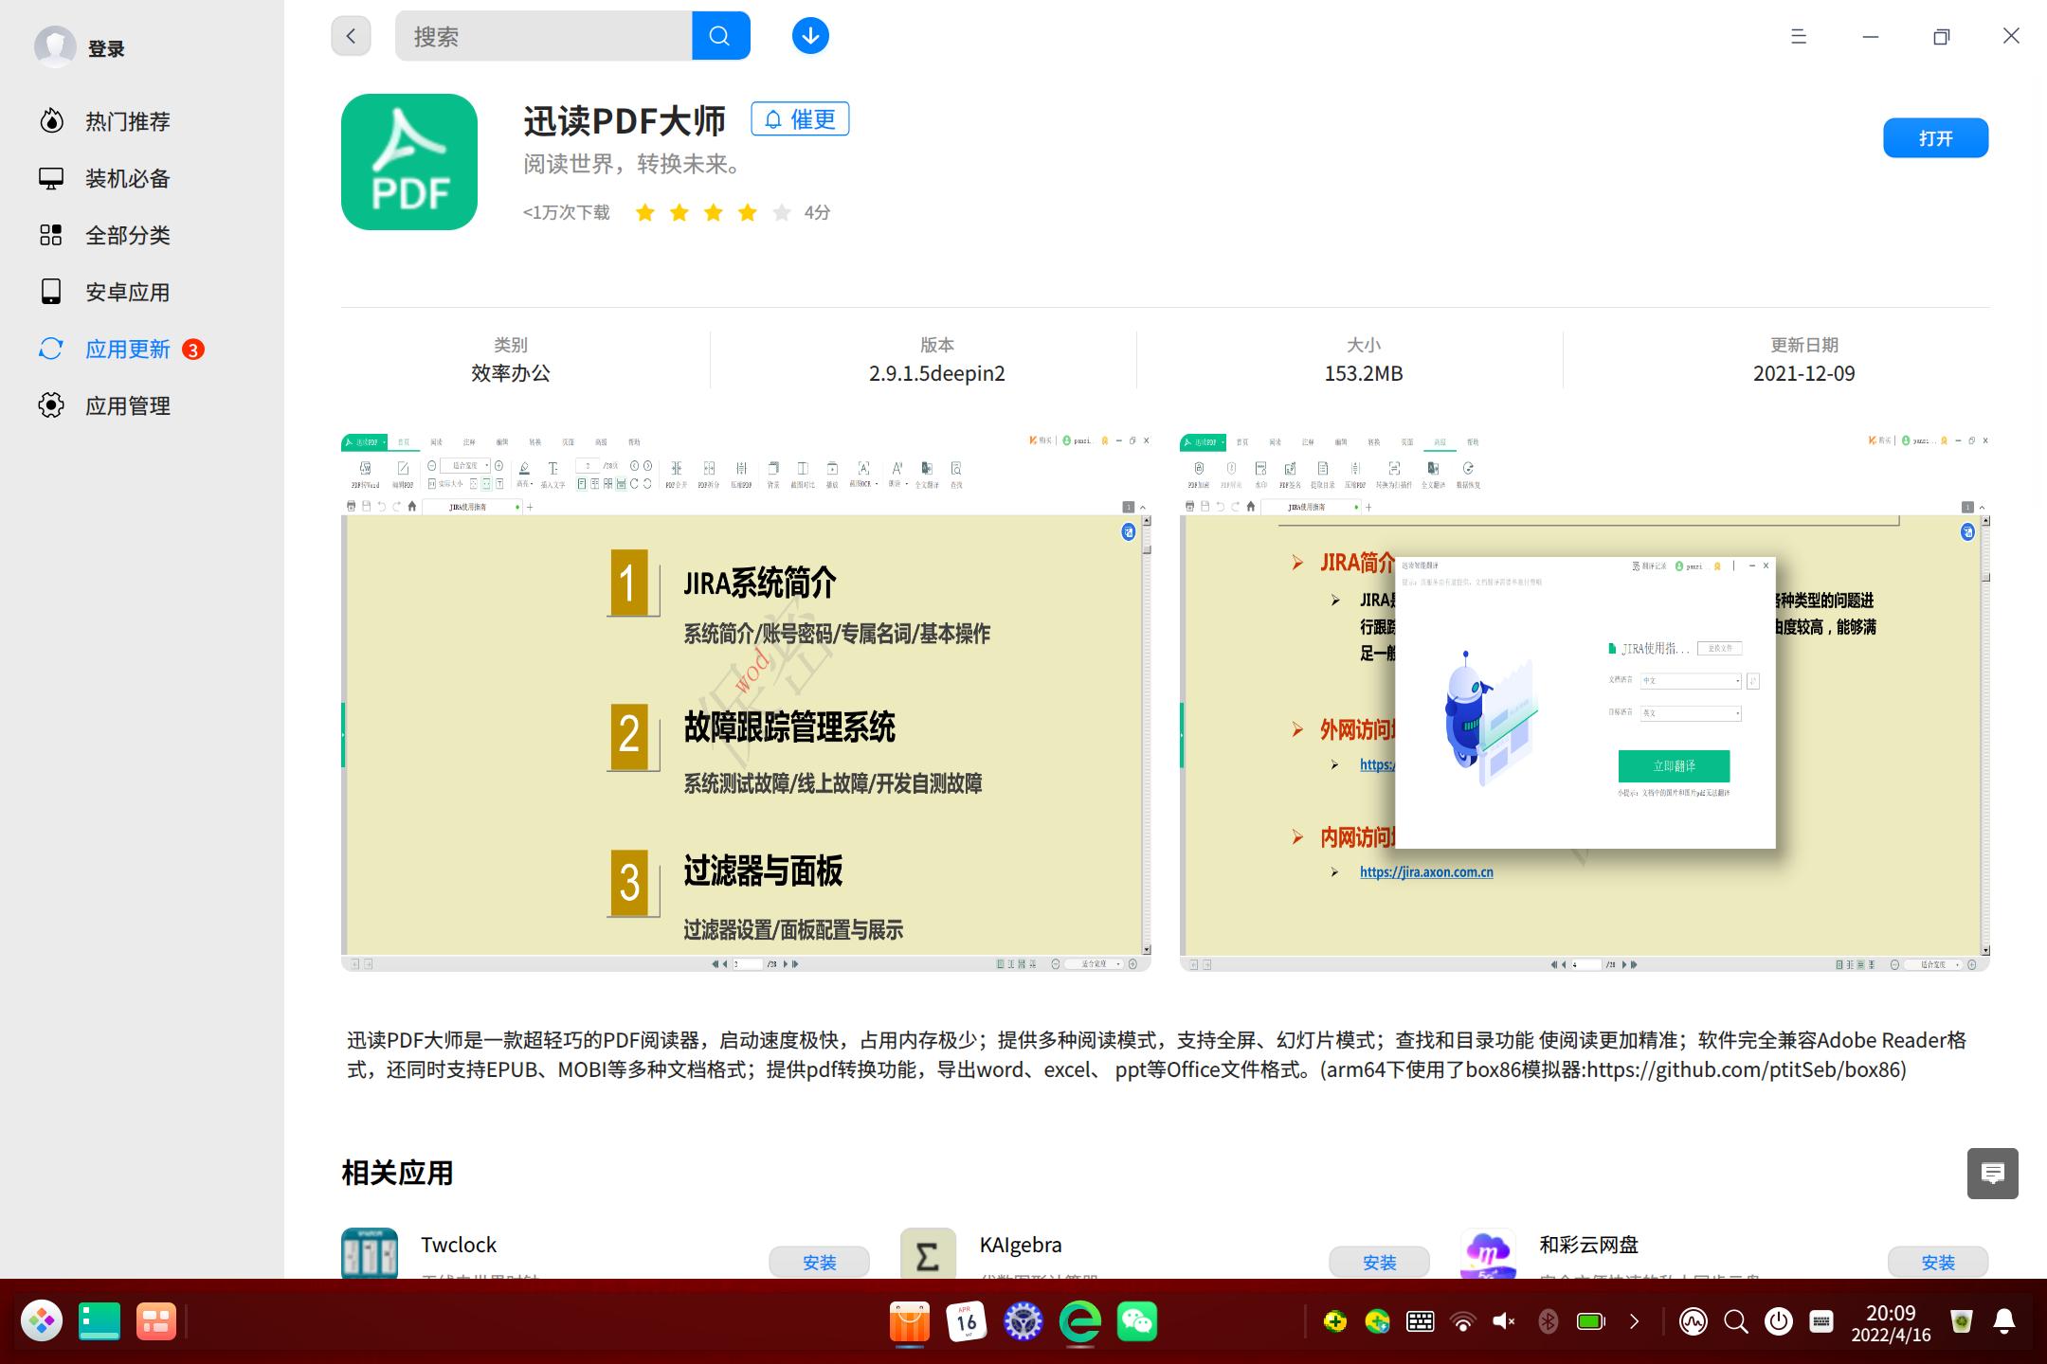Click the blue 打开 button to launch the app

[1936, 137]
